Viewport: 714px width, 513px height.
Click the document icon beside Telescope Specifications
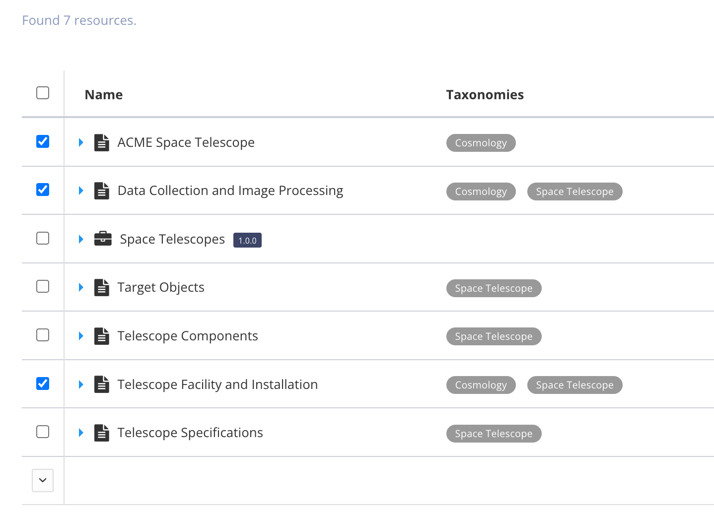pyautogui.click(x=102, y=432)
